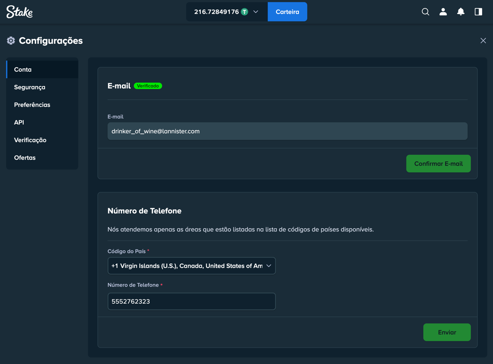Expand the balance currency dropdown
Image resolution: width=493 pixels, height=364 pixels.
[x=256, y=12]
